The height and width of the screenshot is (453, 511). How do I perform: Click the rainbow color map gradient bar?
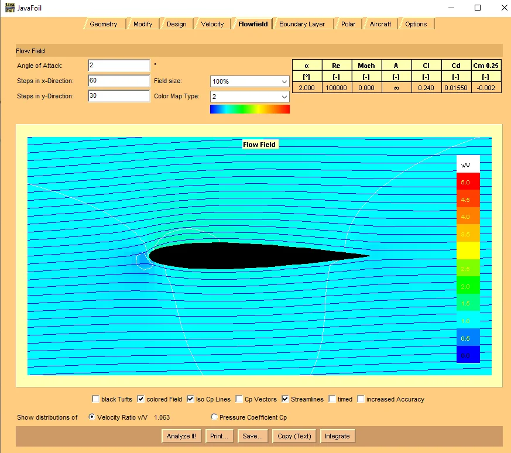(249, 109)
